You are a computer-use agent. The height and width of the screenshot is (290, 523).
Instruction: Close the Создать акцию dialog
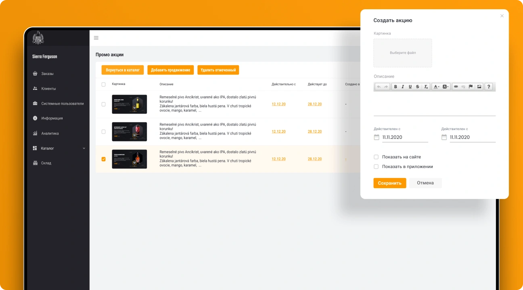[502, 16]
